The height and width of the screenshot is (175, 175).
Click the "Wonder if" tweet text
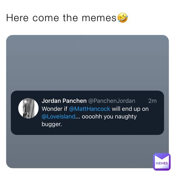tap(55, 109)
